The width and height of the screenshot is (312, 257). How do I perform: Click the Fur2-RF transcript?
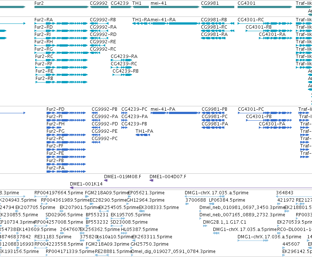(x=62, y=67)
